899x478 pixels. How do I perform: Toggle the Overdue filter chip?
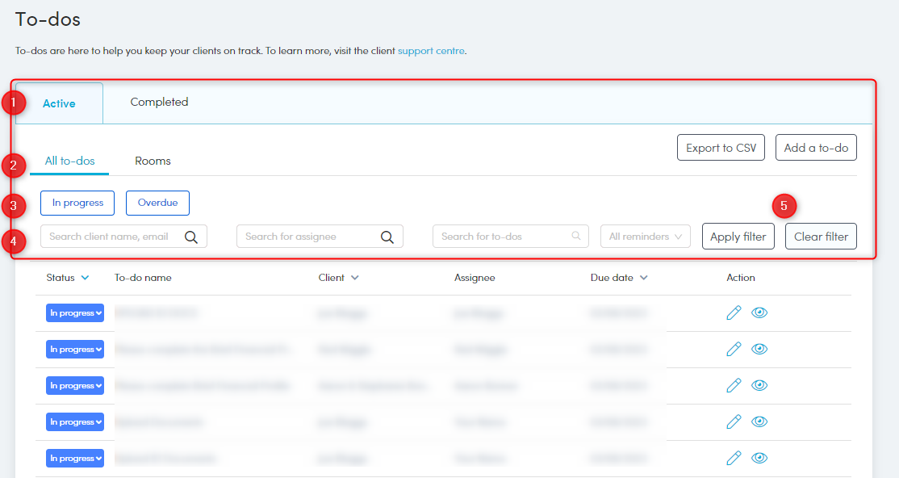click(x=157, y=203)
